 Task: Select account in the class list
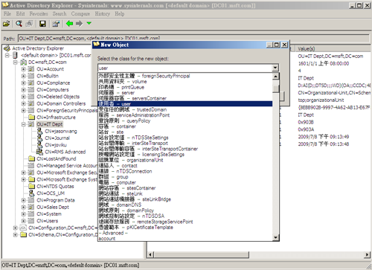[185, 239]
